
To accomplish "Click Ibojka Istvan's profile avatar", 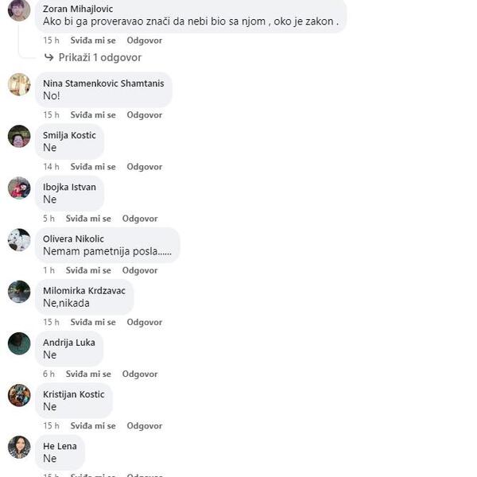I will [19, 188].
